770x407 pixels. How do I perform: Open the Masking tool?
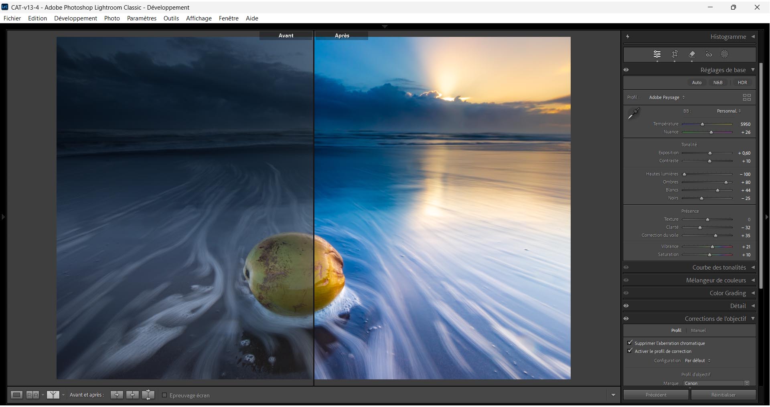pos(724,54)
